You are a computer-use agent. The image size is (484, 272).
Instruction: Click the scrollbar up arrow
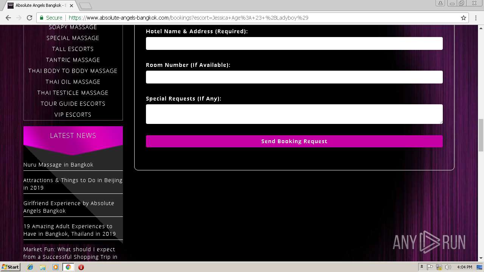pos(481,28)
